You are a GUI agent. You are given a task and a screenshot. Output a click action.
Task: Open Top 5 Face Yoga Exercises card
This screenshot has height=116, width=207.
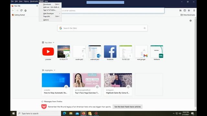point(87,84)
